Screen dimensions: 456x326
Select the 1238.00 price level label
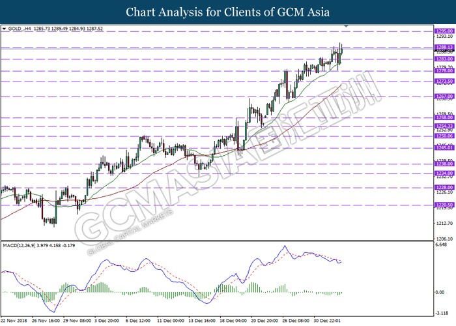click(x=444, y=164)
